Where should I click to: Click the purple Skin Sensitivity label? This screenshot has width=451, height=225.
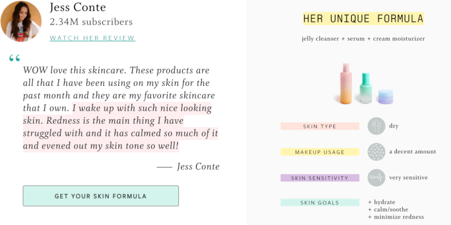pyautogui.click(x=320, y=178)
